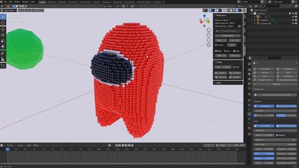Open the Global transform orientation dropdown

click(109, 6)
